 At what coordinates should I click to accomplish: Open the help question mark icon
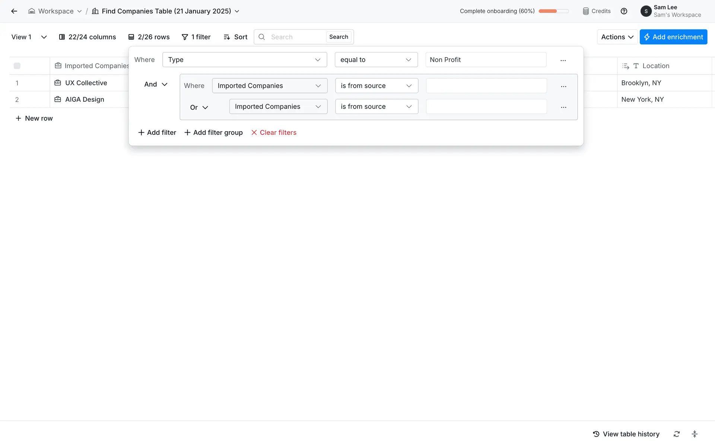click(x=624, y=11)
